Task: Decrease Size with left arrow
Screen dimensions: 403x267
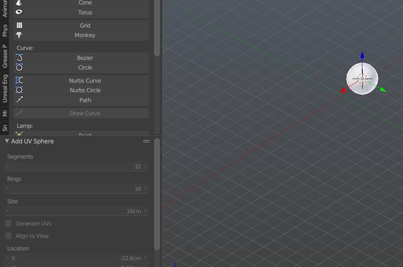Action: [x=7, y=211]
